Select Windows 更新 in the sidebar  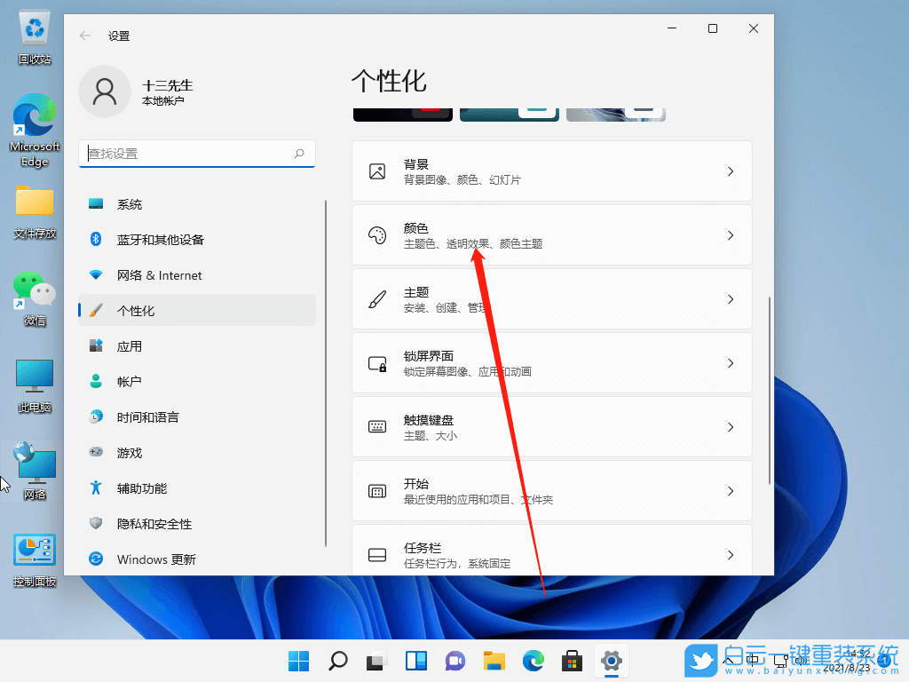pyautogui.click(x=155, y=559)
